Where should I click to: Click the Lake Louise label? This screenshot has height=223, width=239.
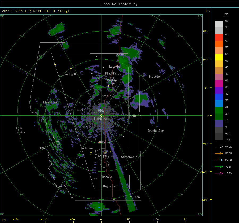click(x=20, y=130)
